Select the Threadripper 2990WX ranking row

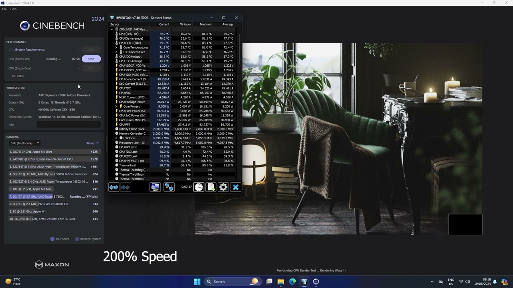(x=54, y=167)
